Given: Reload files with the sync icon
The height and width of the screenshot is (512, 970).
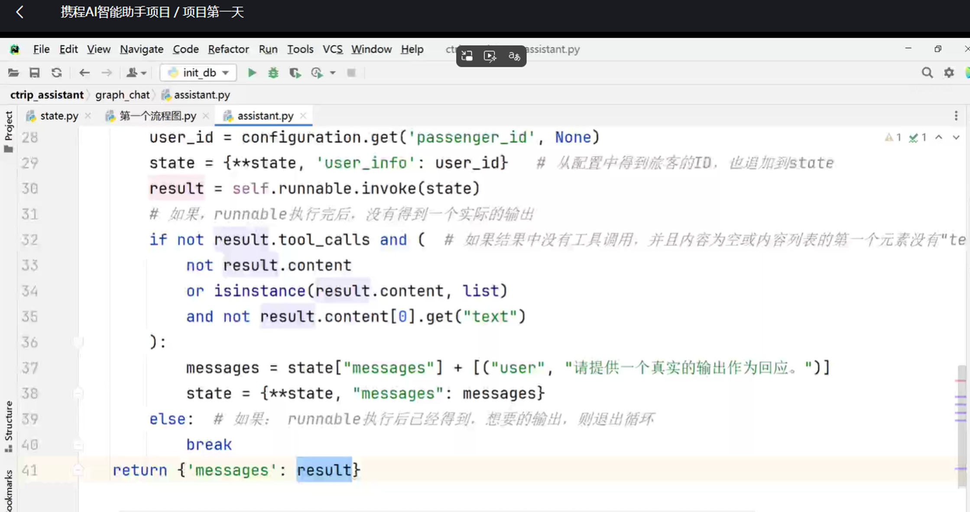Looking at the screenshot, I should (57, 73).
